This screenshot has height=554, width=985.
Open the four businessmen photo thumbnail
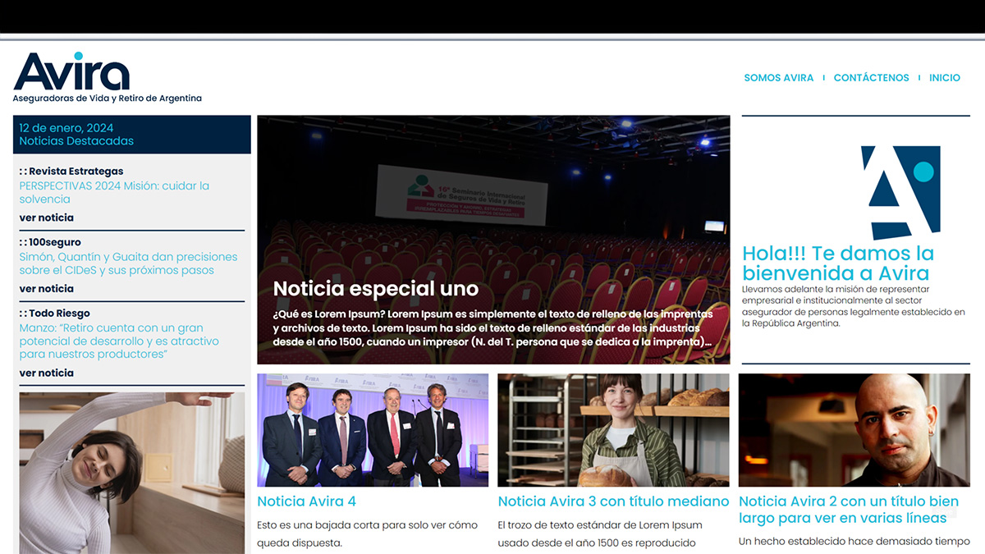(x=373, y=430)
